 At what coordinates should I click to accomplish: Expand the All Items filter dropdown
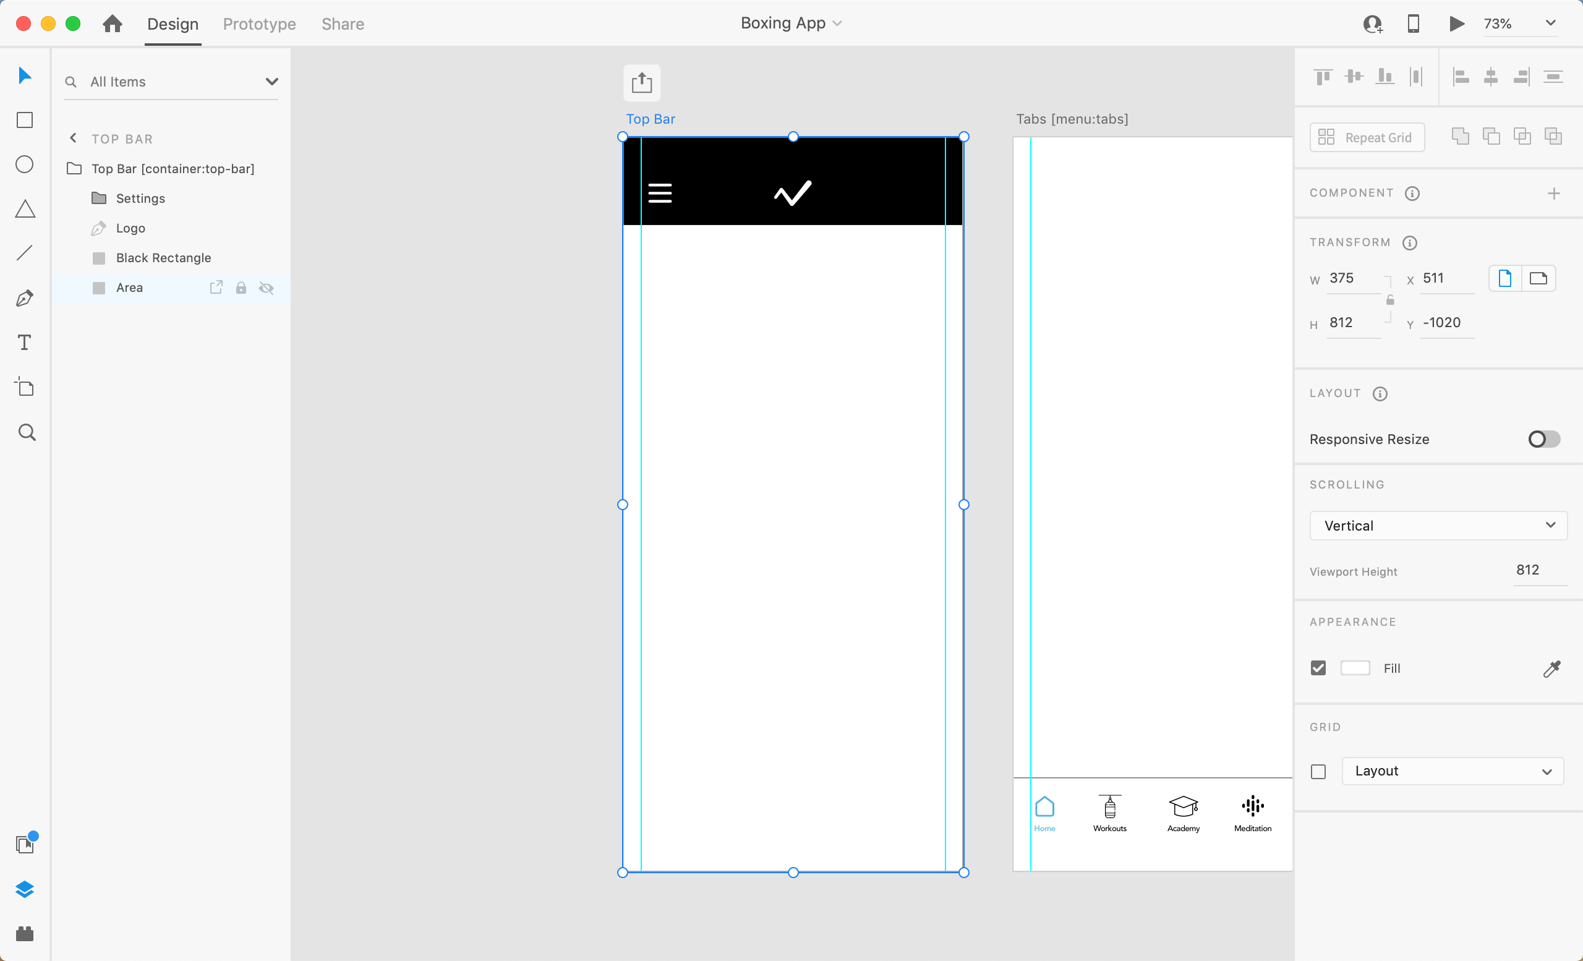click(x=271, y=82)
